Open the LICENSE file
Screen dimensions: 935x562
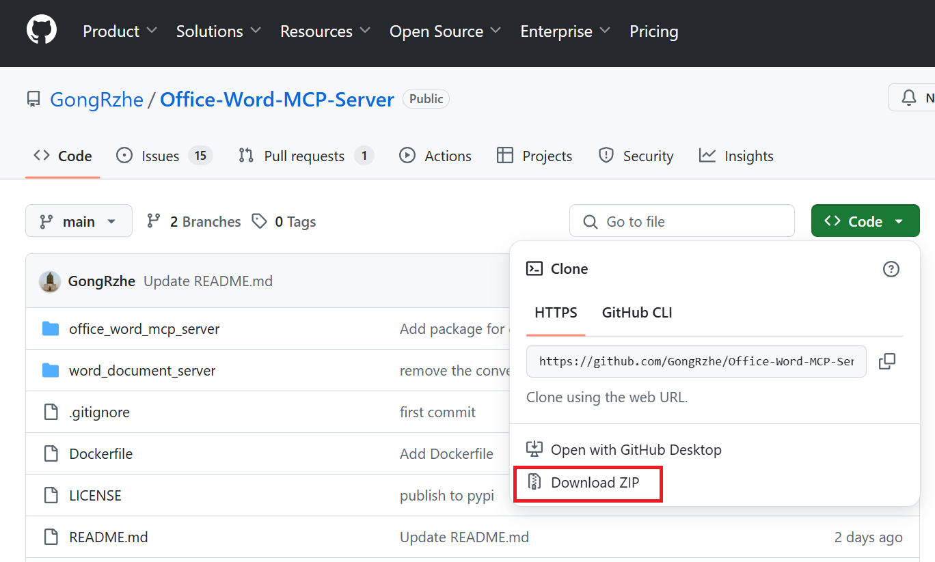(x=95, y=496)
